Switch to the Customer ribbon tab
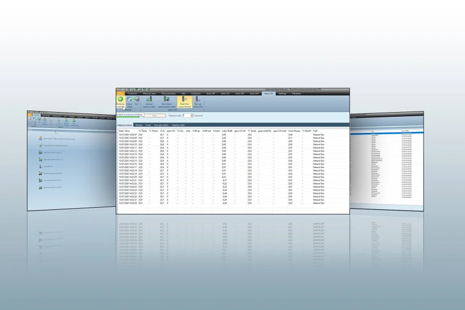Screen dimensions: 465x310 point(133,94)
